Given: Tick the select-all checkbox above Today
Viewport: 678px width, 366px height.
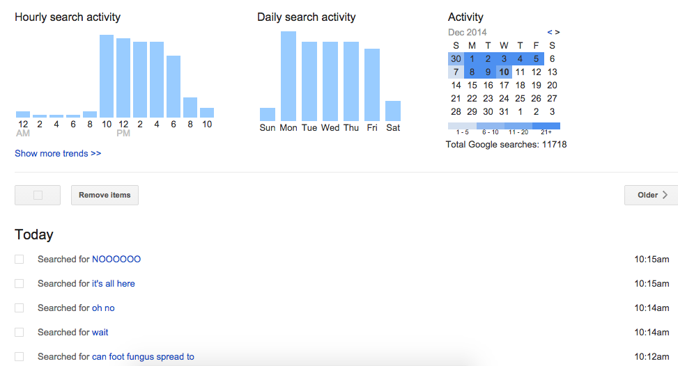Looking at the screenshot, I should pos(38,195).
